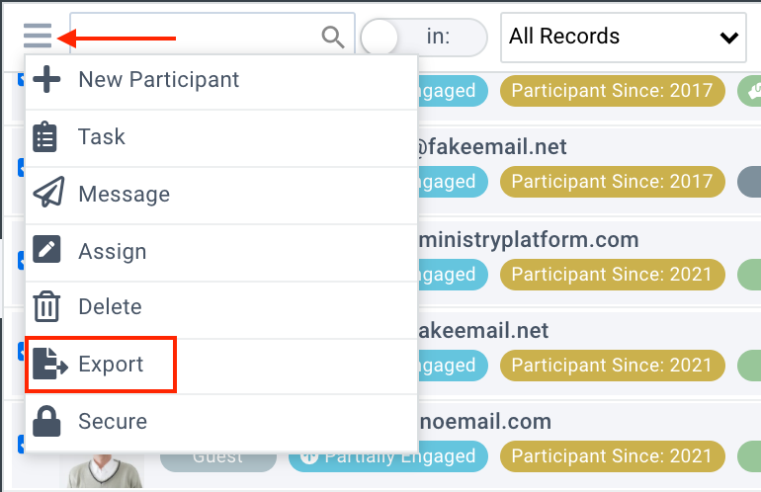Image resolution: width=761 pixels, height=492 pixels.
Task: Click Participant Since: 2021 badge under ministryplatform.com
Action: click(612, 274)
